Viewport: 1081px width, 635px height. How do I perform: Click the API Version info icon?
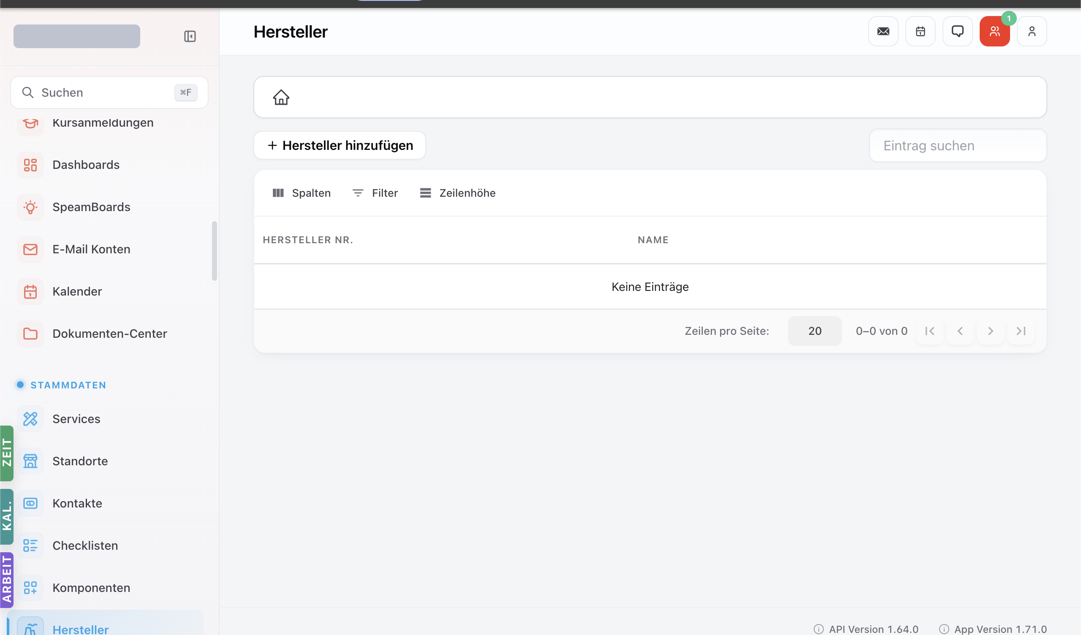[818, 629]
